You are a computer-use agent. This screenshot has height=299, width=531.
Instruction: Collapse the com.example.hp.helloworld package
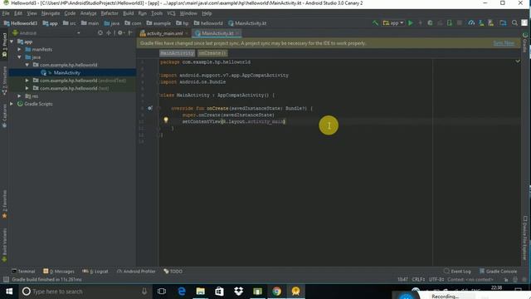point(27,65)
